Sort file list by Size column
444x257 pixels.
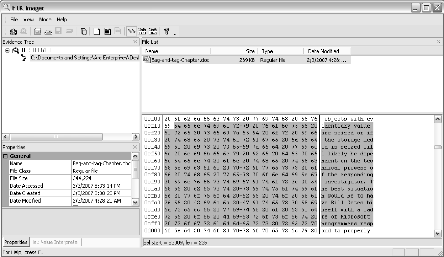tap(234, 51)
